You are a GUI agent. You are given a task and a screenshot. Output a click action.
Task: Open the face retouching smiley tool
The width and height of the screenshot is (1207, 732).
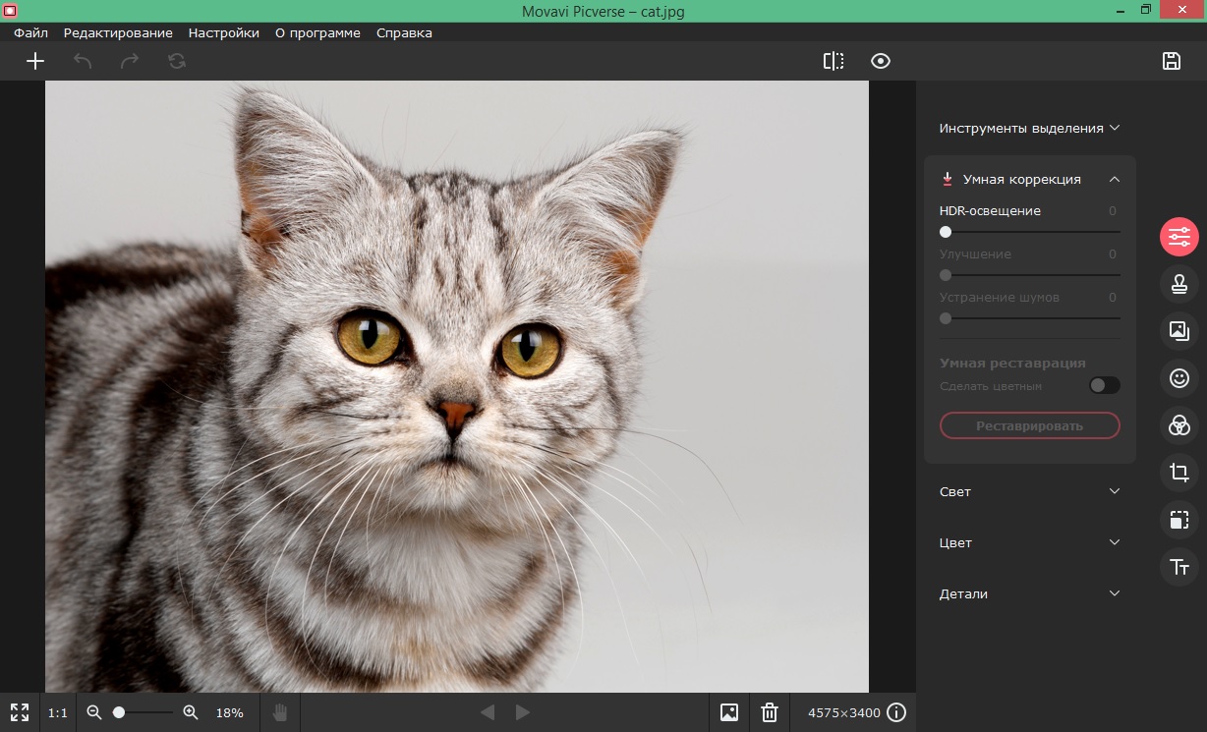pyautogui.click(x=1178, y=378)
